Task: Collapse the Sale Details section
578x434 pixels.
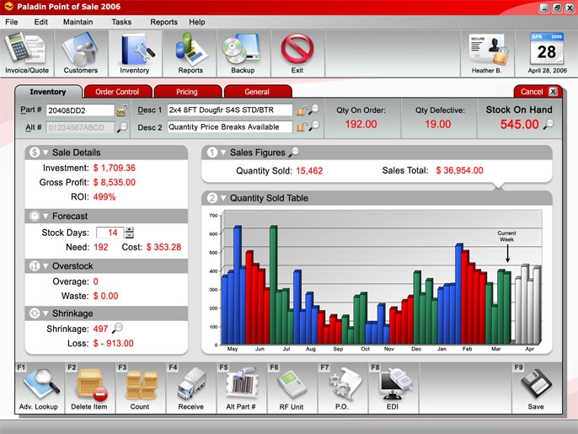Action: (x=45, y=153)
